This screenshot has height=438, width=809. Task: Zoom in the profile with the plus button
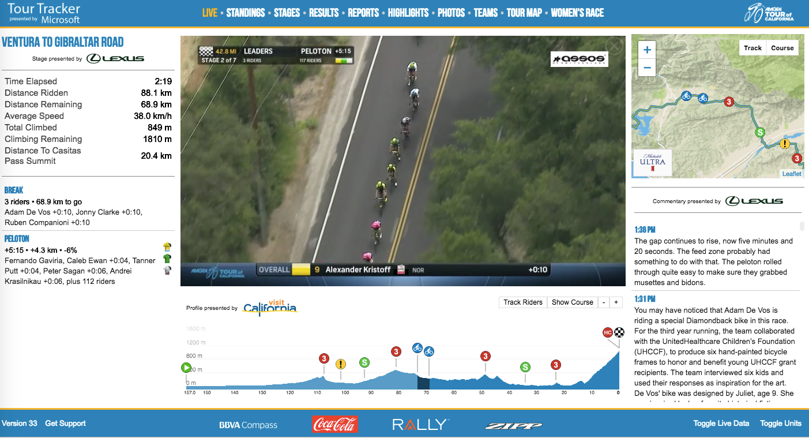pyautogui.click(x=616, y=302)
